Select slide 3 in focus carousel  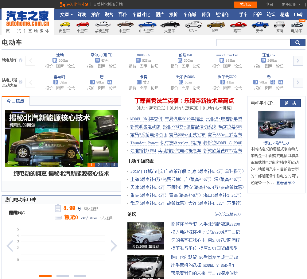[106, 165]
